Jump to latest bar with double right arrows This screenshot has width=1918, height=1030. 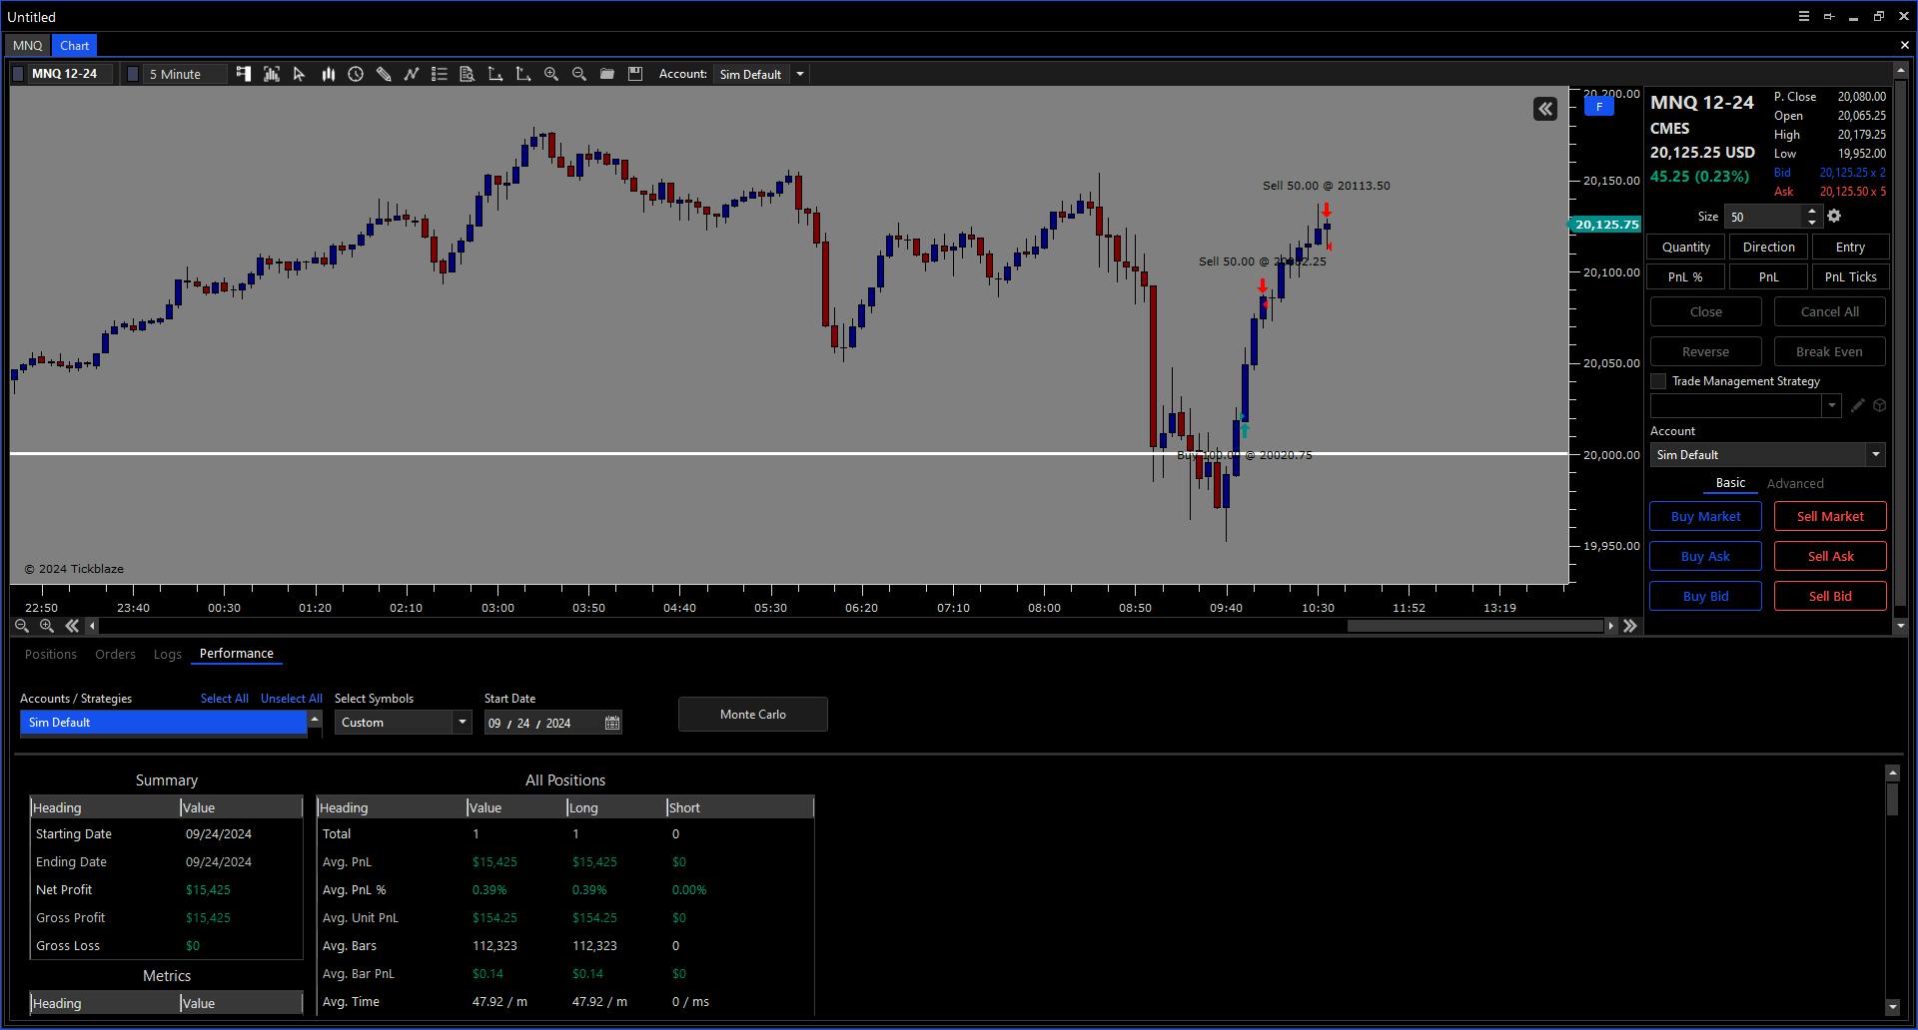1630,626
